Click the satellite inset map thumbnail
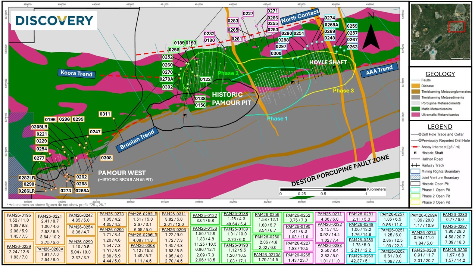This screenshot has width=475, height=267. [x=441, y=32]
